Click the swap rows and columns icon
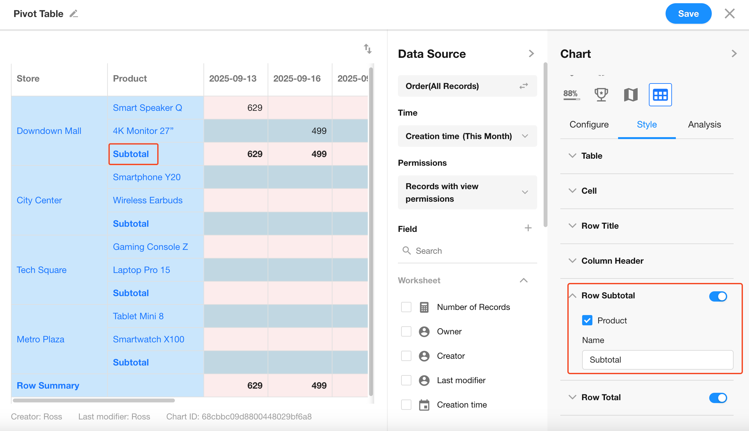The image size is (749, 431). [x=368, y=49]
